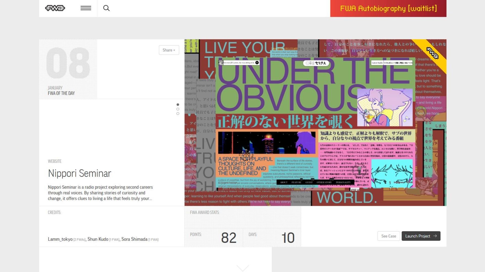Click the FWA logo in the header
Screen dimensions: 485x272
pyautogui.click(x=55, y=8)
